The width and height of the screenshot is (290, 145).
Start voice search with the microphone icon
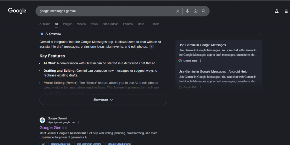click(x=187, y=11)
